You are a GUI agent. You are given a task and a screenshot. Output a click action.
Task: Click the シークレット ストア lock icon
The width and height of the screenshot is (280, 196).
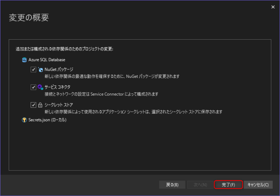click(40, 105)
